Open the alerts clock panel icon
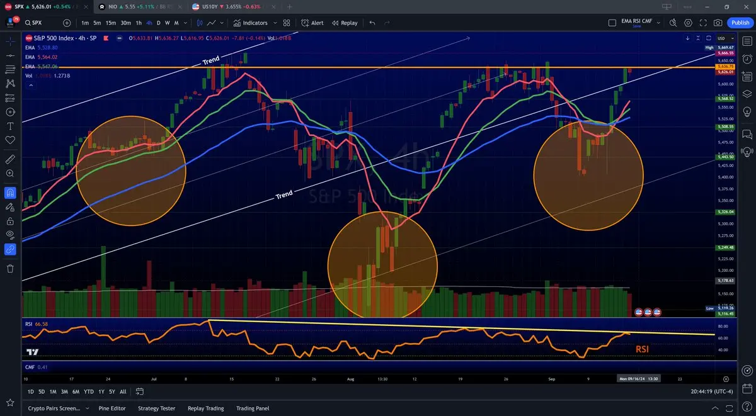Screen dimensions: 756x416 coord(747,59)
